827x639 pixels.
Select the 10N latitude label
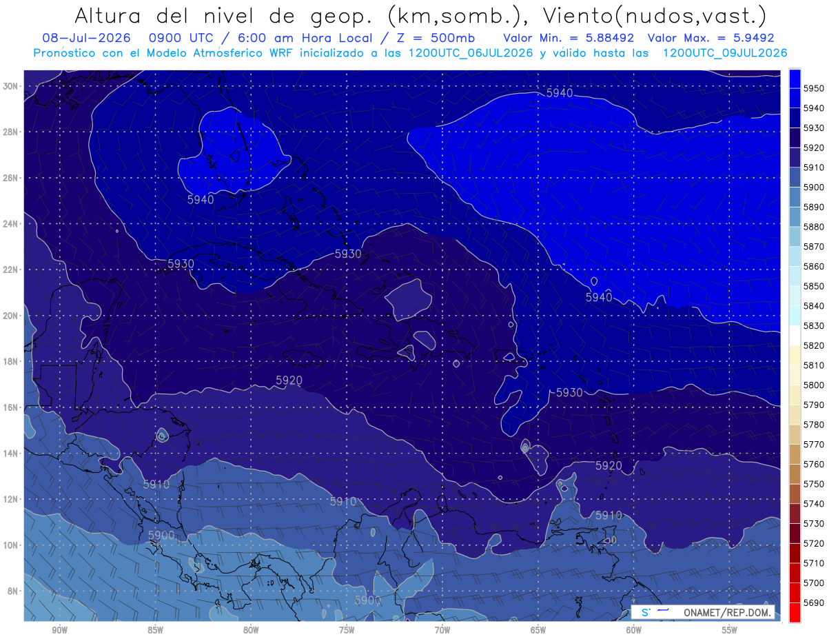[11, 545]
